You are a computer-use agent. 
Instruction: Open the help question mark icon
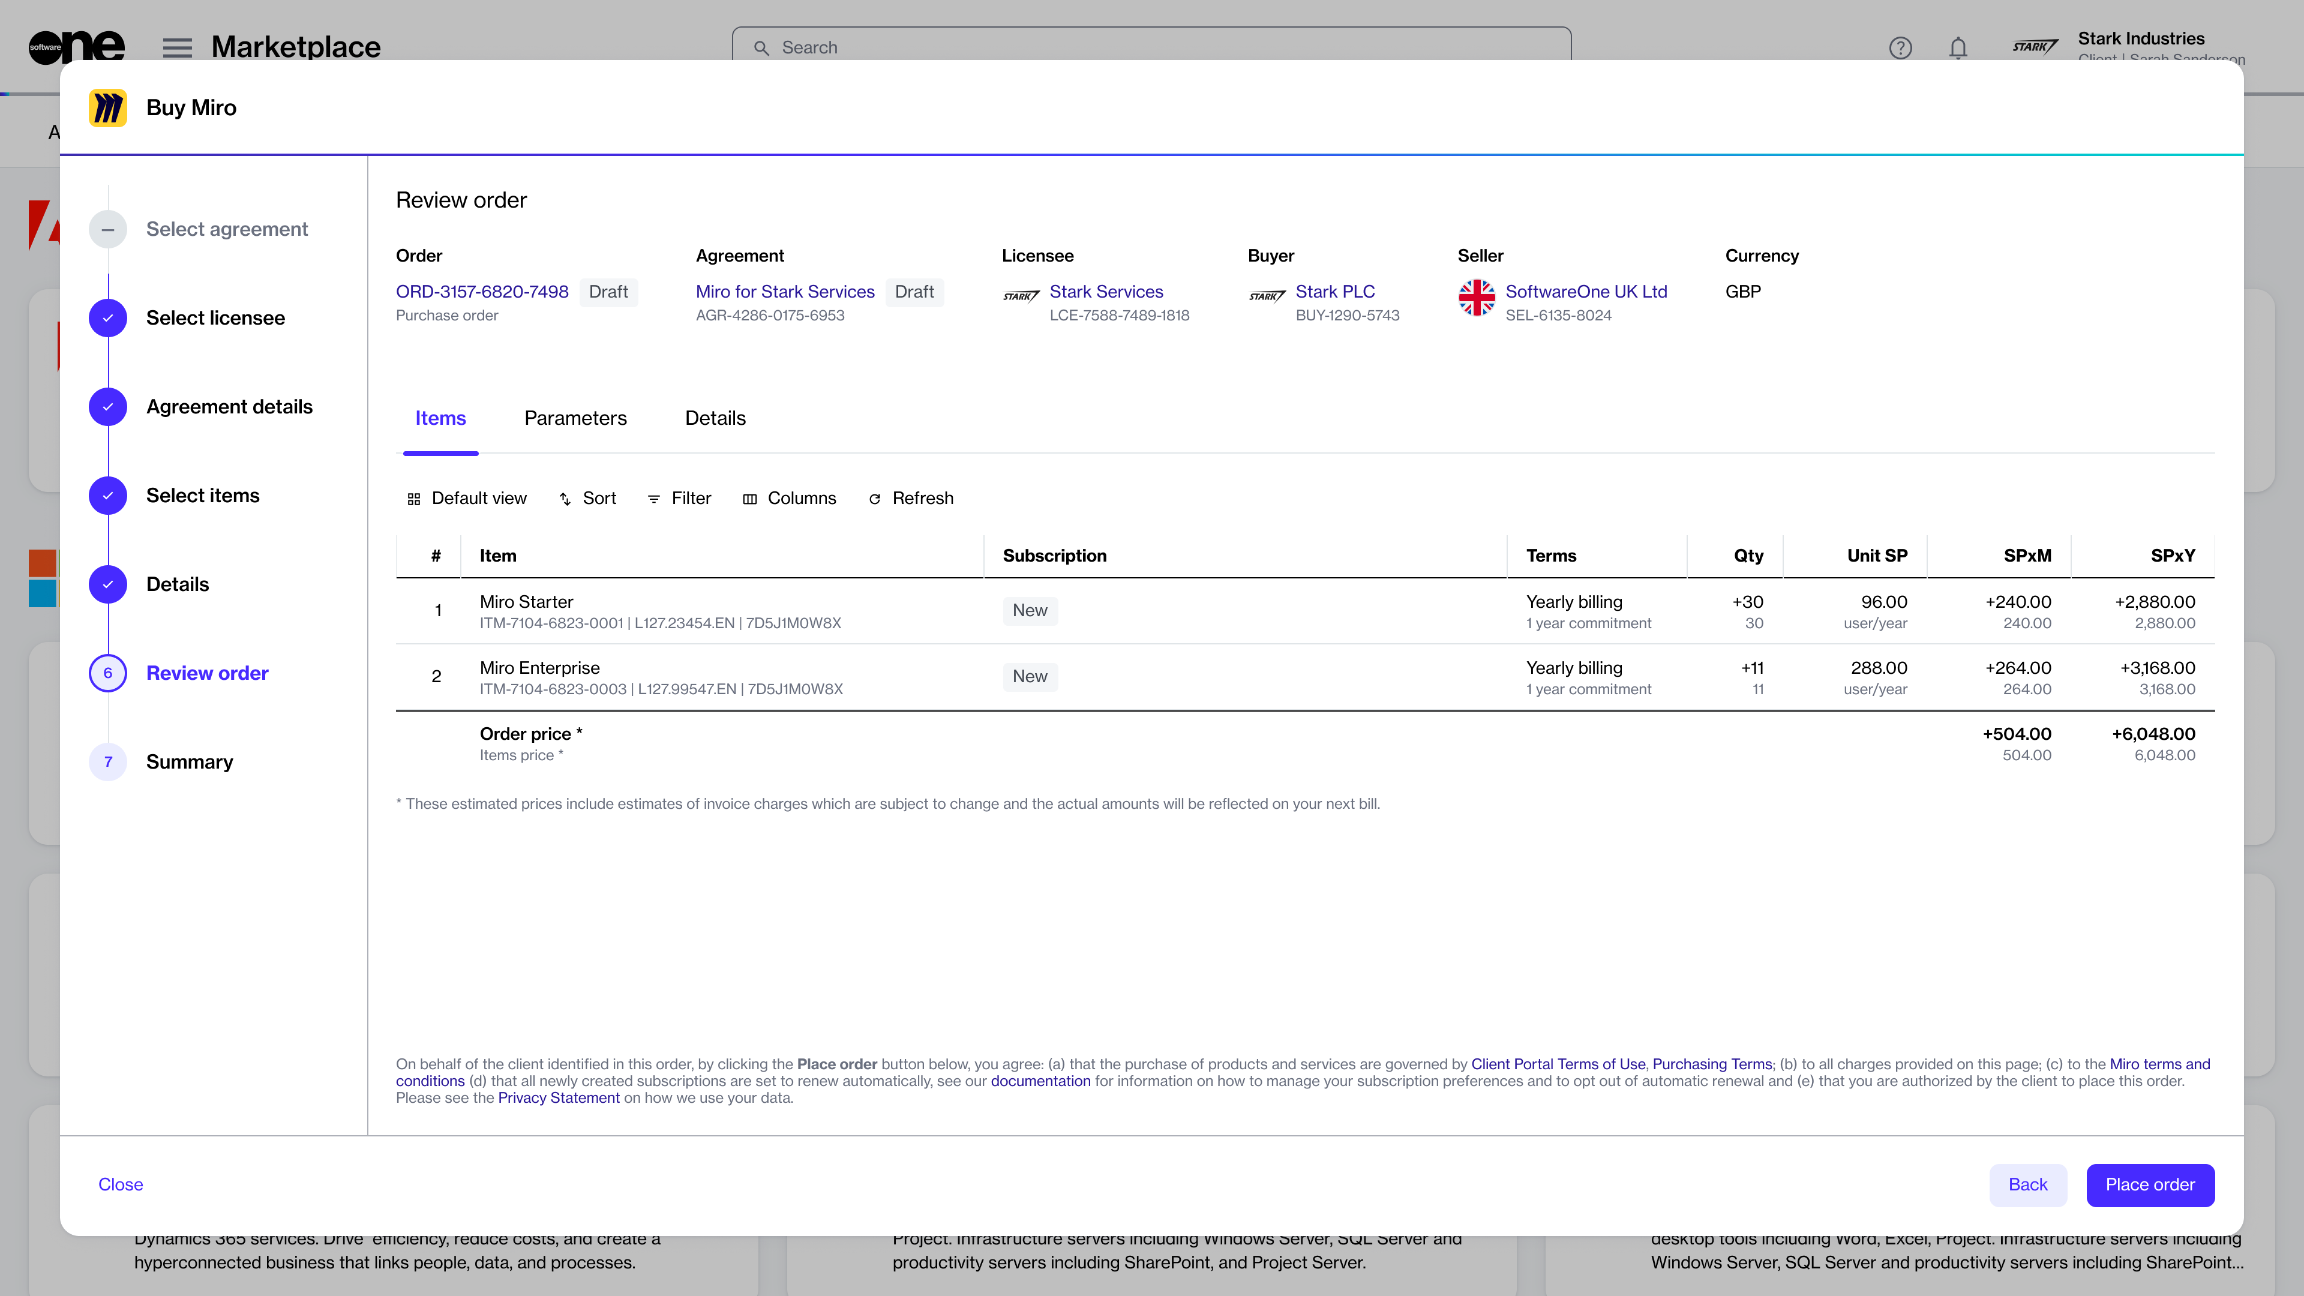pyautogui.click(x=1900, y=47)
